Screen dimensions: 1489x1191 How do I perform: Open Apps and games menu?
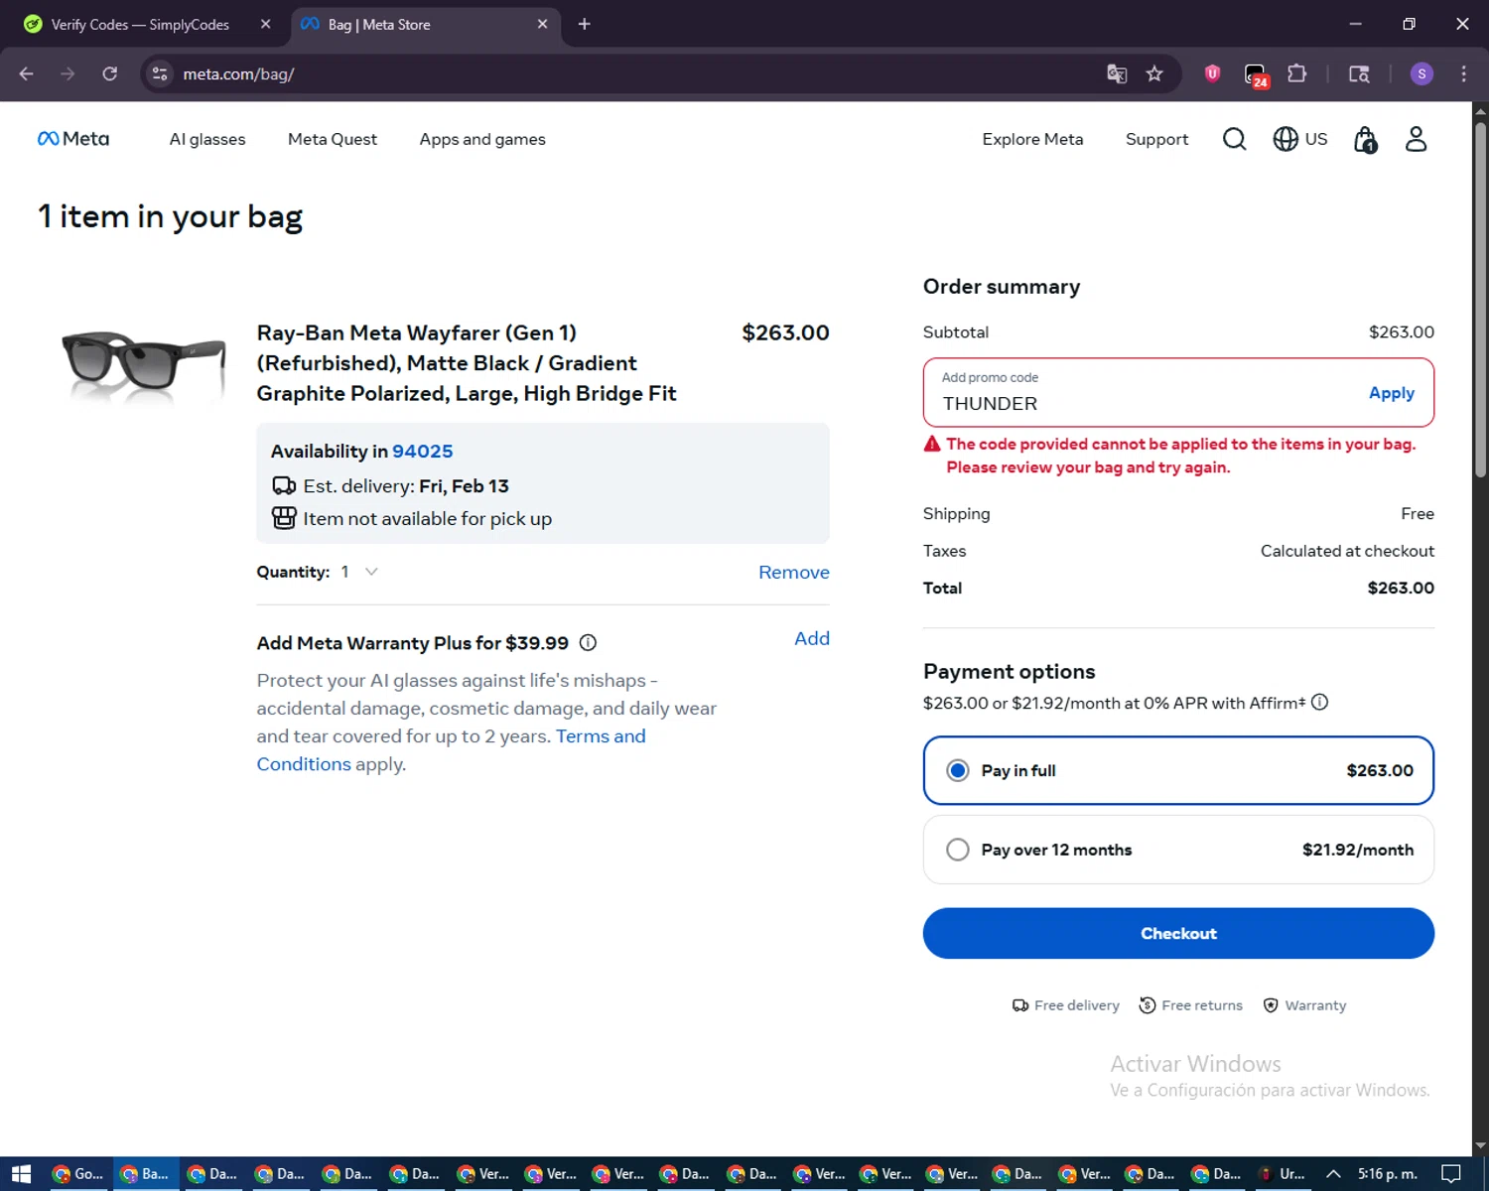tap(482, 139)
